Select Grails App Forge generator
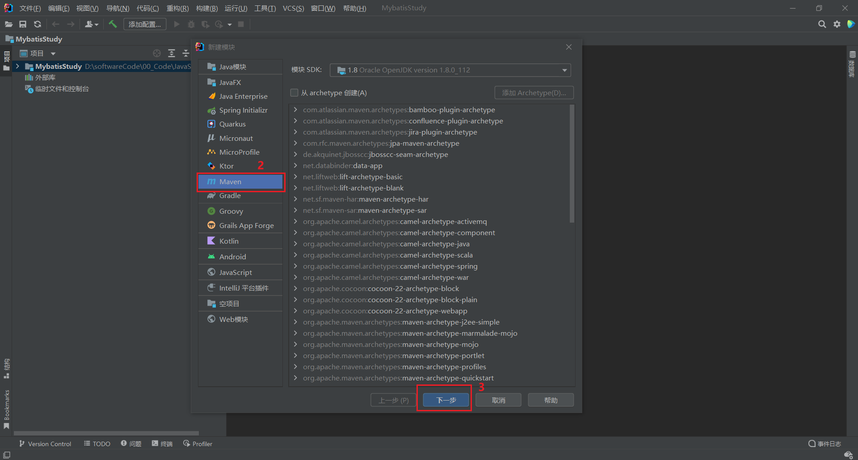 pyautogui.click(x=240, y=225)
